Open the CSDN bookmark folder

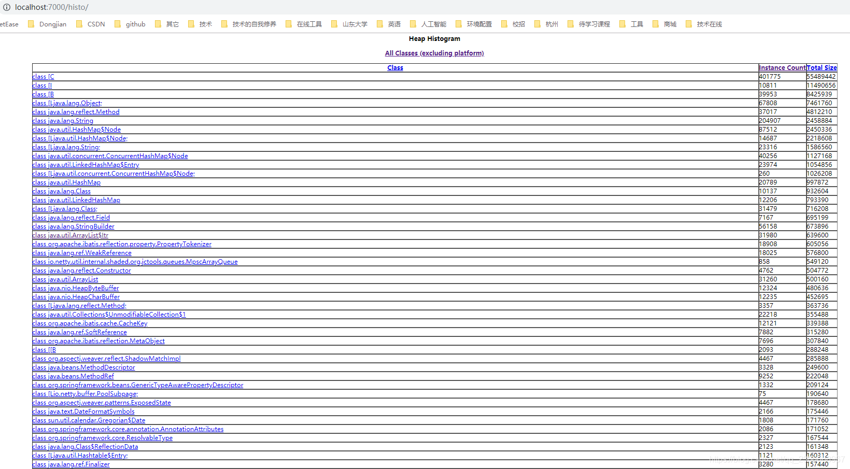(x=91, y=24)
